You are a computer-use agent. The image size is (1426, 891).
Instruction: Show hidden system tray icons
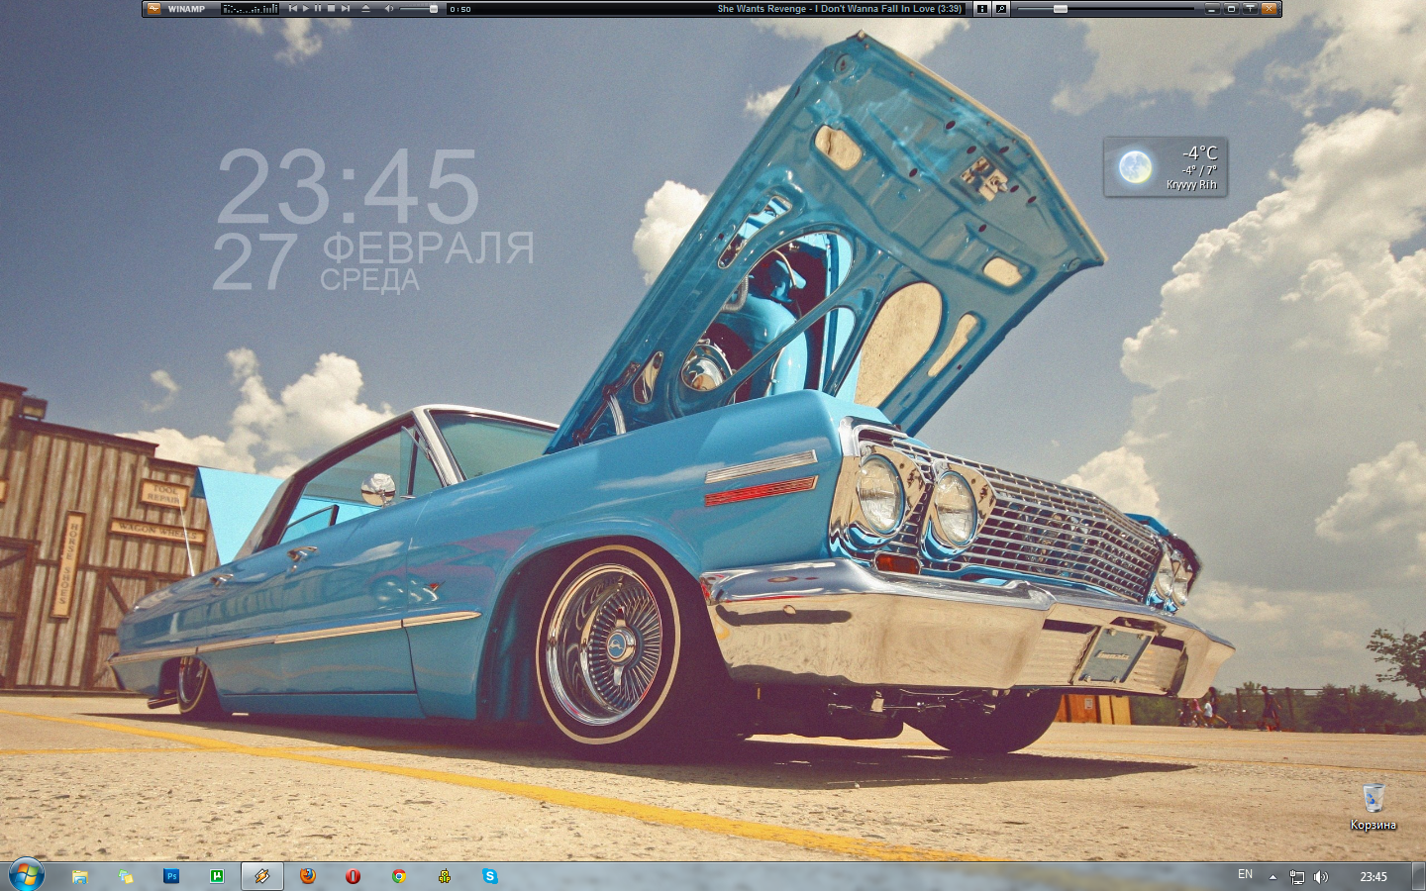point(1273,877)
